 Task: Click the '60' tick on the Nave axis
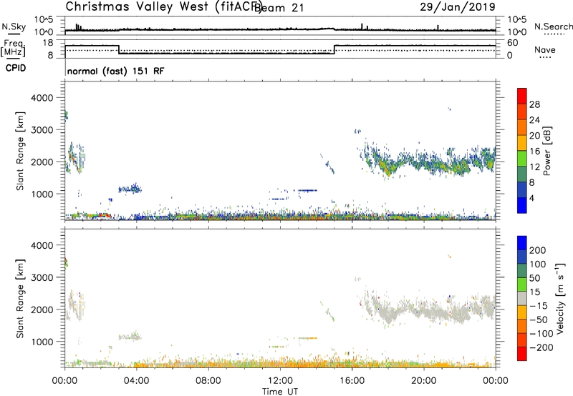pyautogui.click(x=513, y=43)
